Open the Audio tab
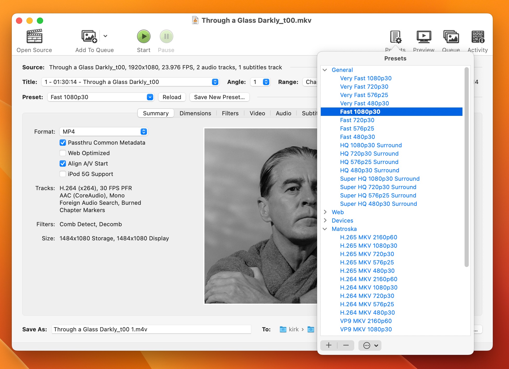Screen dimensions: 509x369 pyautogui.click(x=283, y=113)
